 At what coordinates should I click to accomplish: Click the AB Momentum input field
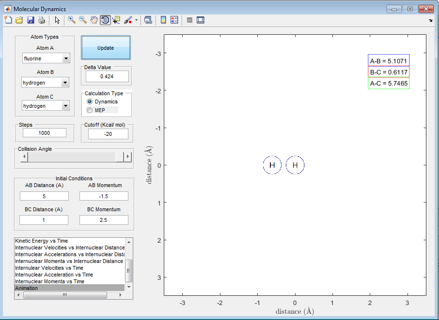(104, 196)
